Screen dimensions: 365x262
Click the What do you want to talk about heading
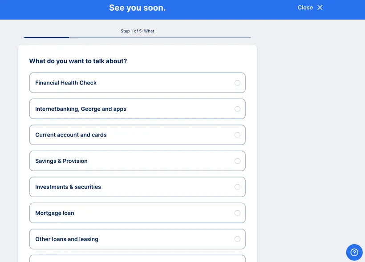coord(78,61)
